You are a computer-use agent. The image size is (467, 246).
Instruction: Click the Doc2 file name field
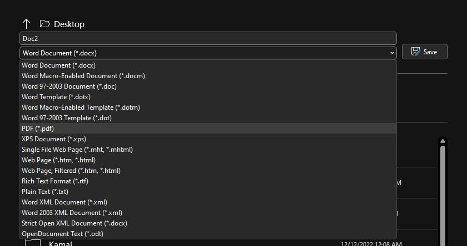[208, 39]
